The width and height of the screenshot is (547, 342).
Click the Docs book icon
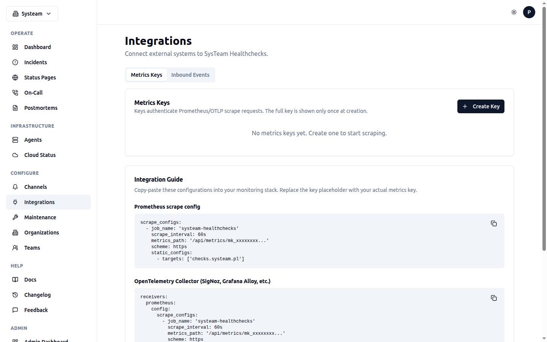tap(15, 280)
